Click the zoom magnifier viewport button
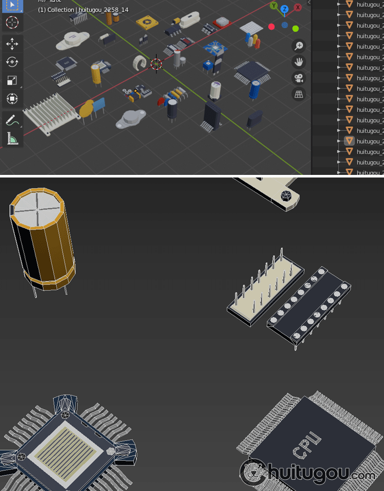This screenshot has height=491, width=384. 298,46
